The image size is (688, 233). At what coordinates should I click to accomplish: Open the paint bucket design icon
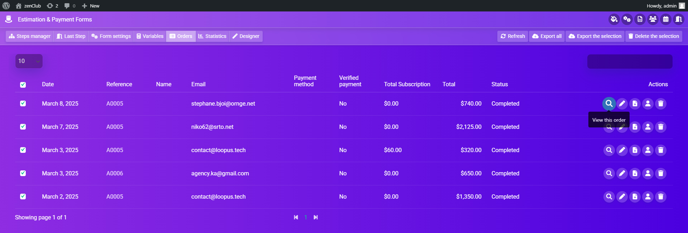pyautogui.click(x=614, y=19)
